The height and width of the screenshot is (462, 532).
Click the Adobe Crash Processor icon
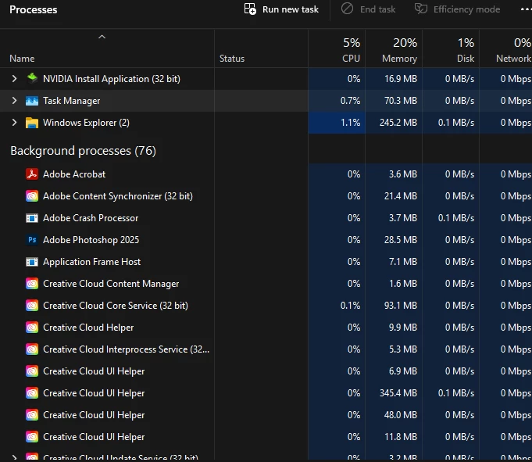point(32,218)
